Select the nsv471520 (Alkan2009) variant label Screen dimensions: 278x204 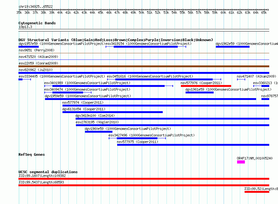pyautogui.click(x=38, y=57)
